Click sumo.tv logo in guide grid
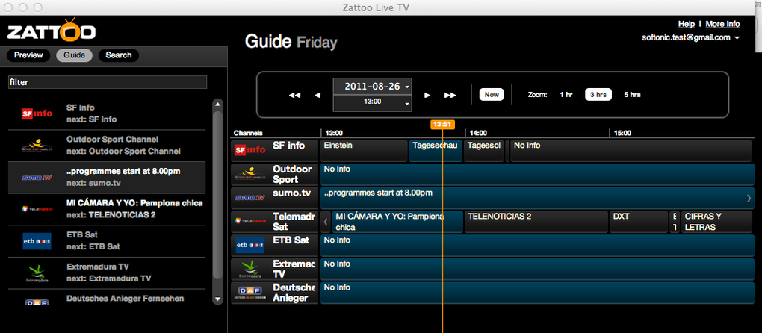The image size is (762, 333). 250,198
